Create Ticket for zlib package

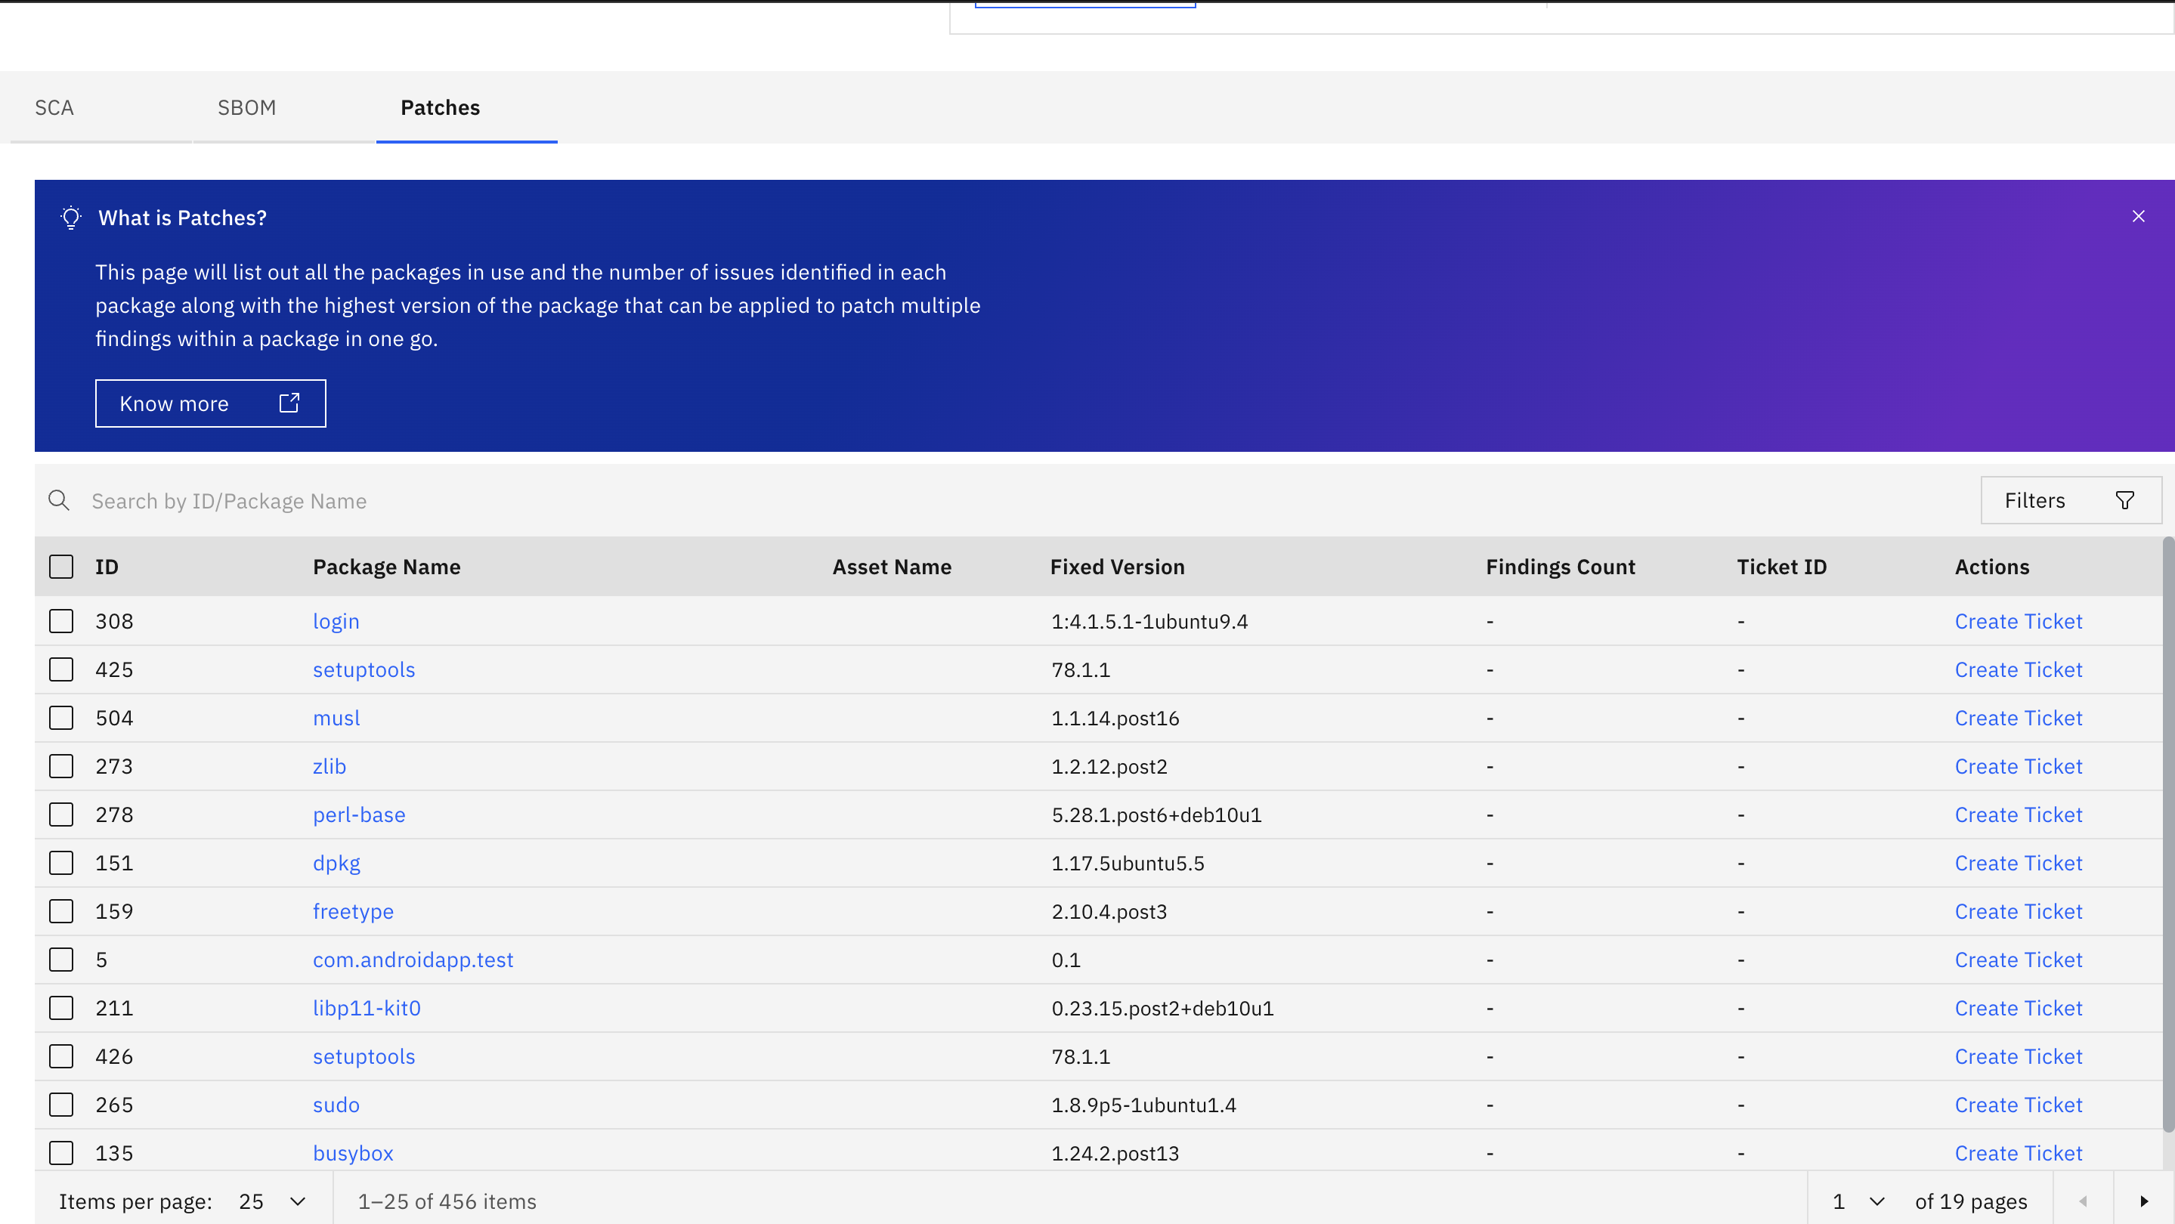[x=2018, y=765]
